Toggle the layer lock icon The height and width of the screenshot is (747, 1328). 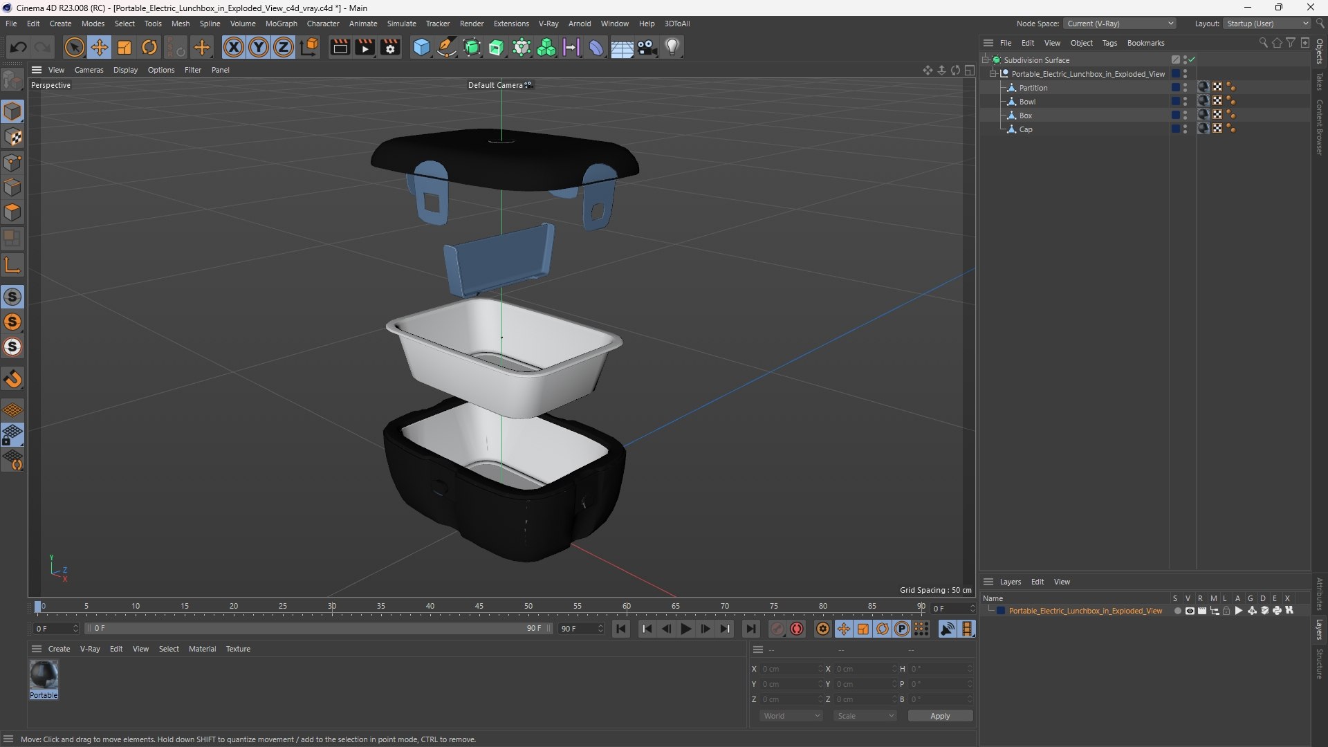point(1226,611)
